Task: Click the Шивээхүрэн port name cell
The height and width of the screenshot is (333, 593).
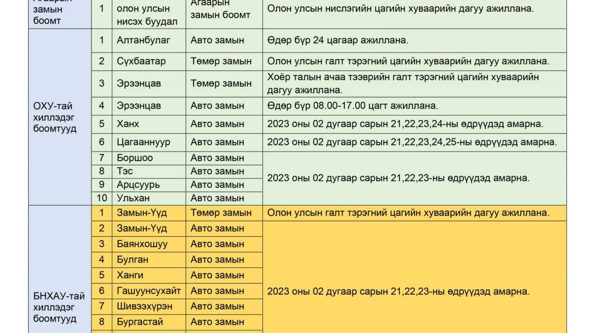Action: tap(144, 306)
